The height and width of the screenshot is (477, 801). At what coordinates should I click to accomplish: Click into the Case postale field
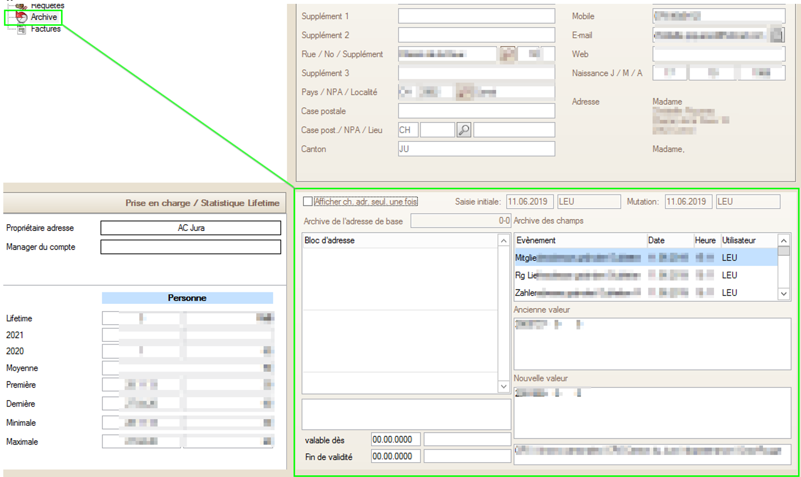click(x=476, y=111)
